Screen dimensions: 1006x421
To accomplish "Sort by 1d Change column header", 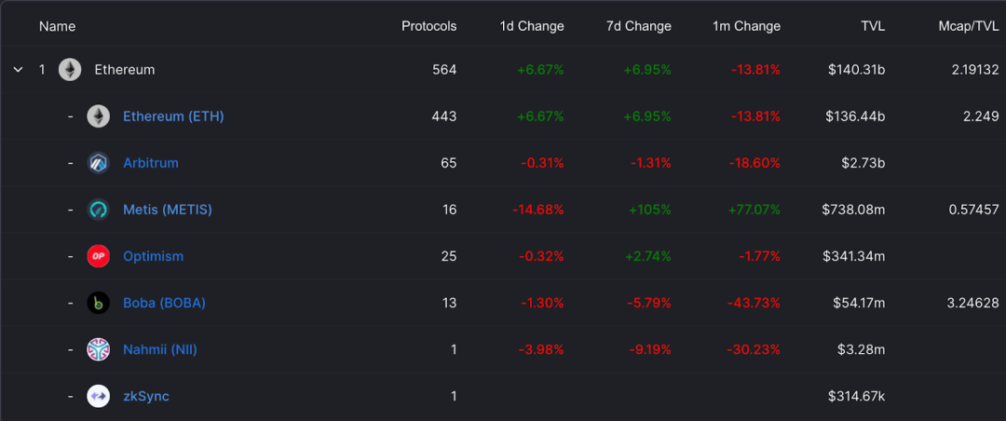I will (532, 26).
